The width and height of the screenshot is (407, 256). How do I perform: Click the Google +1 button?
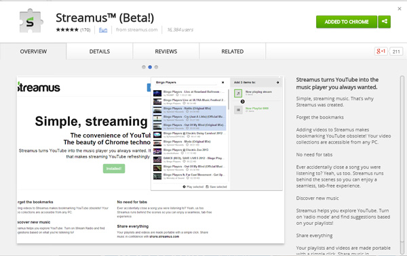click(x=381, y=51)
